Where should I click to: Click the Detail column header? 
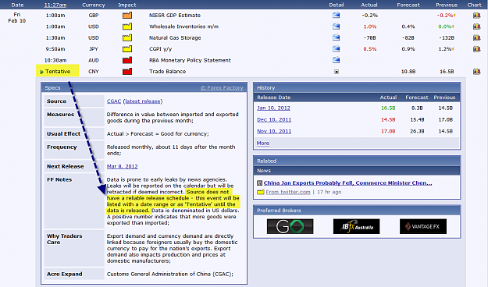[337, 5]
